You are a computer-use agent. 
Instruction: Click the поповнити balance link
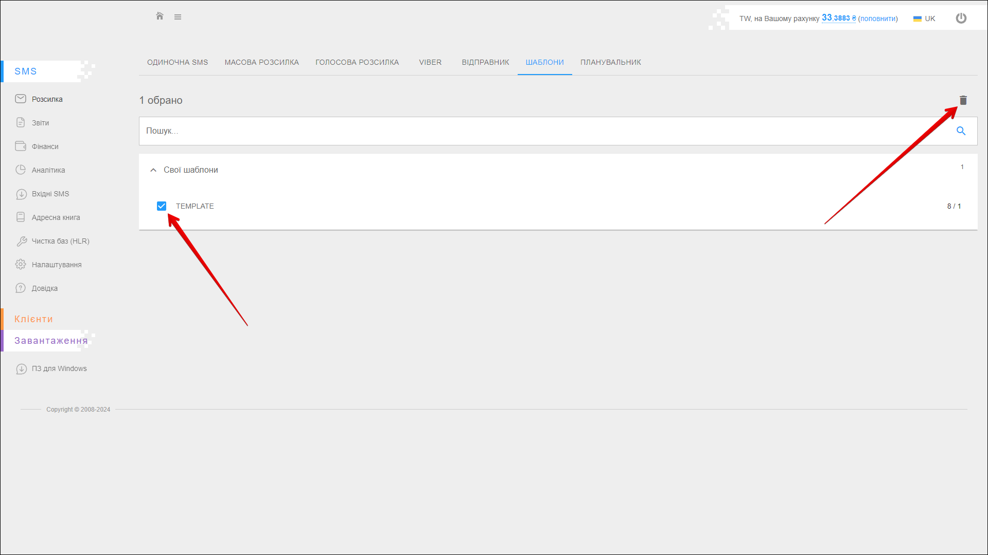click(x=877, y=18)
